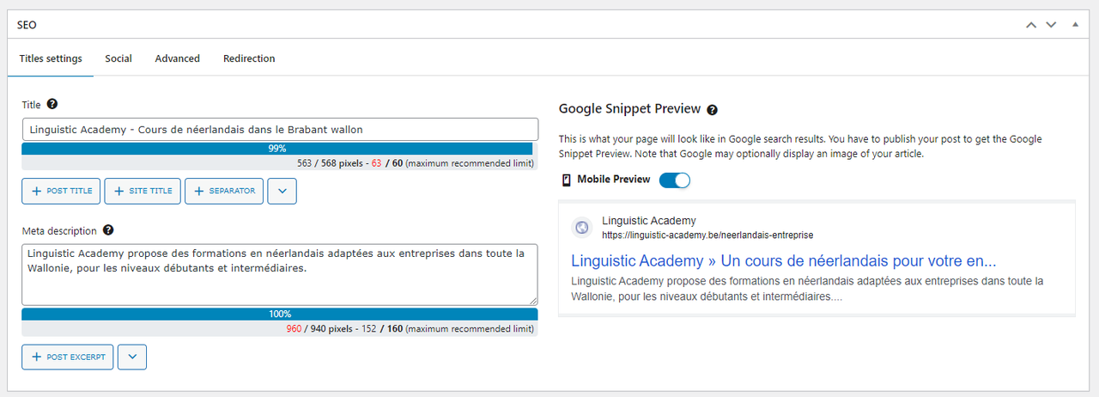The height and width of the screenshot is (397, 1099).
Task: Click the Meta description help icon
Action: (108, 230)
